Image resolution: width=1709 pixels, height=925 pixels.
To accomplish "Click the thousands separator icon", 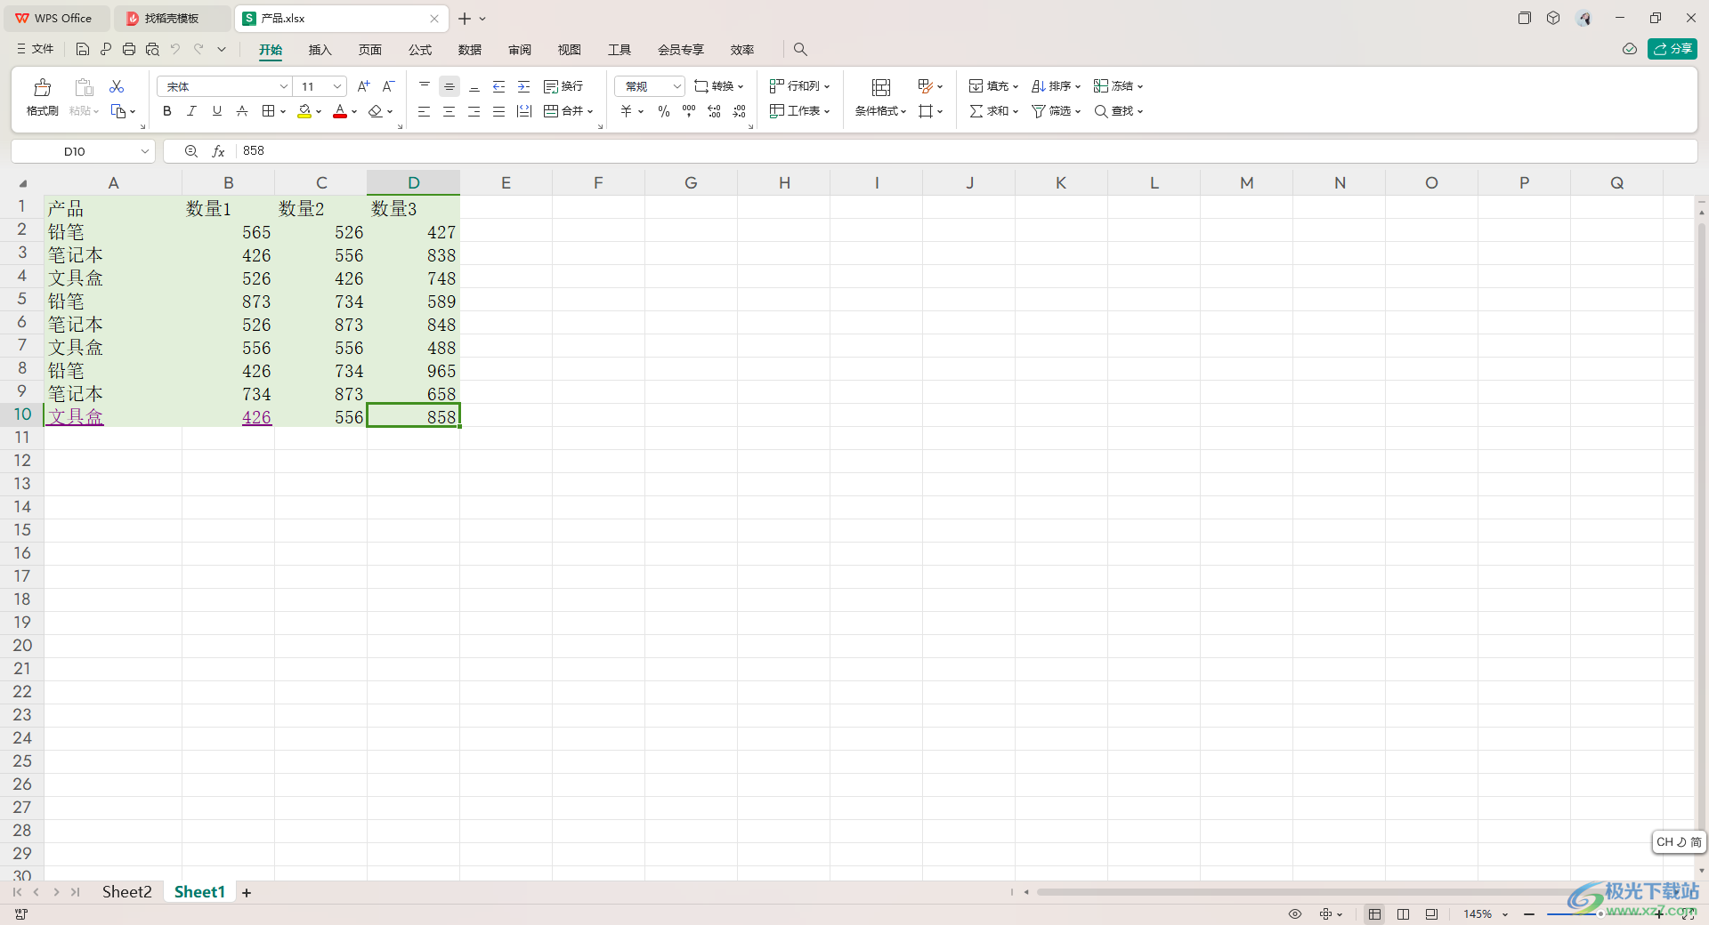I will pyautogui.click(x=689, y=111).
